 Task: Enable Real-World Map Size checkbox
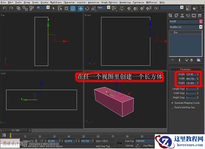click(x=172, y=107)
